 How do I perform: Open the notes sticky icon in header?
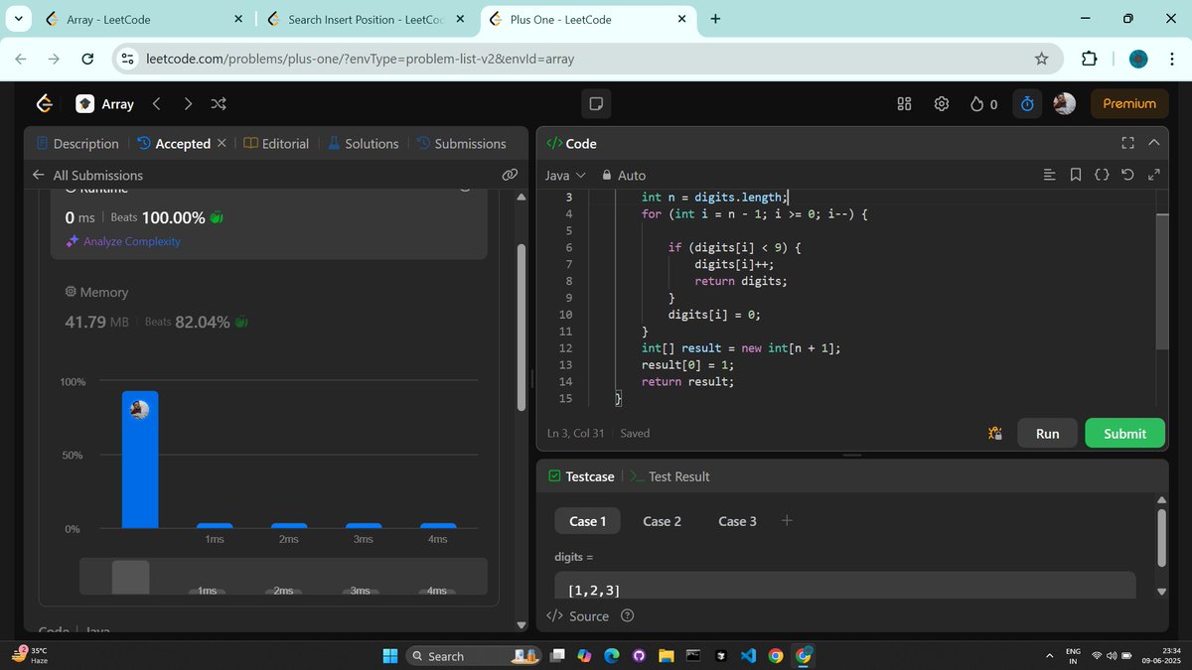click(x=596, y=103)
